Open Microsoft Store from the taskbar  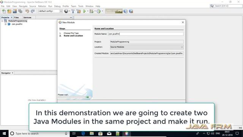(100, 134)
